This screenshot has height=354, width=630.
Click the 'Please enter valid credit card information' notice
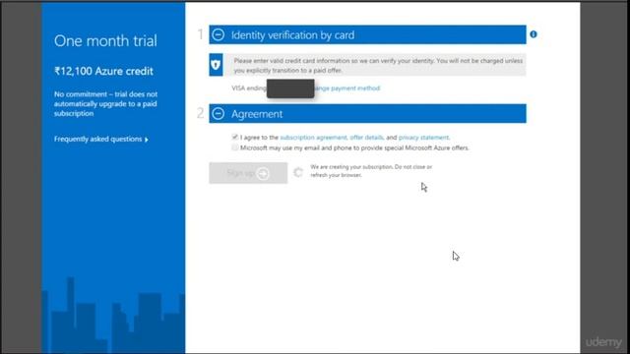(x=378, y=66)
